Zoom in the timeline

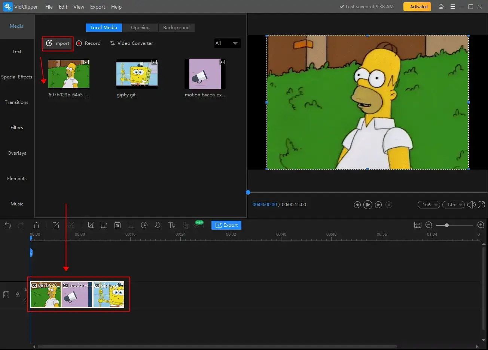point(481,225)
